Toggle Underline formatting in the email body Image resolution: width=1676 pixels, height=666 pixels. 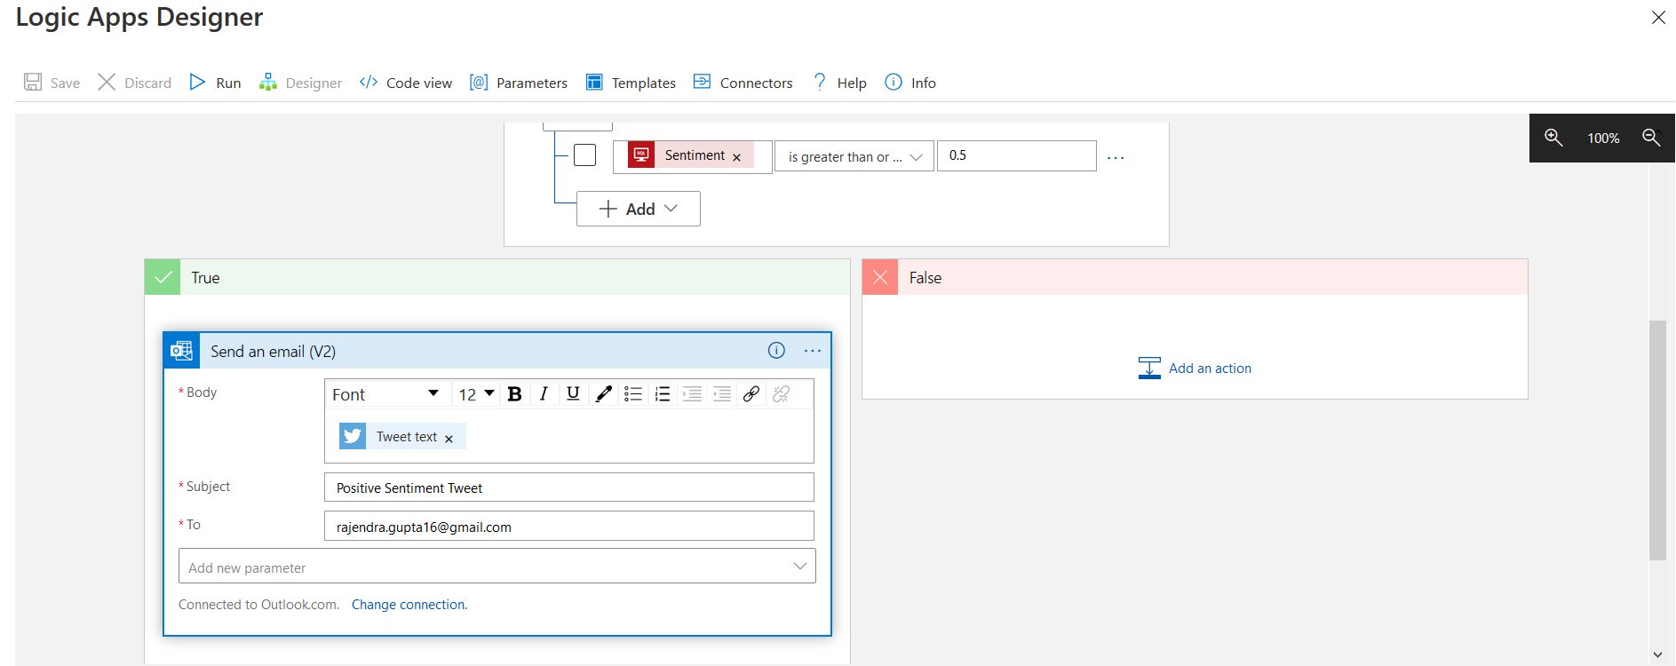click(x=573, y=394)
